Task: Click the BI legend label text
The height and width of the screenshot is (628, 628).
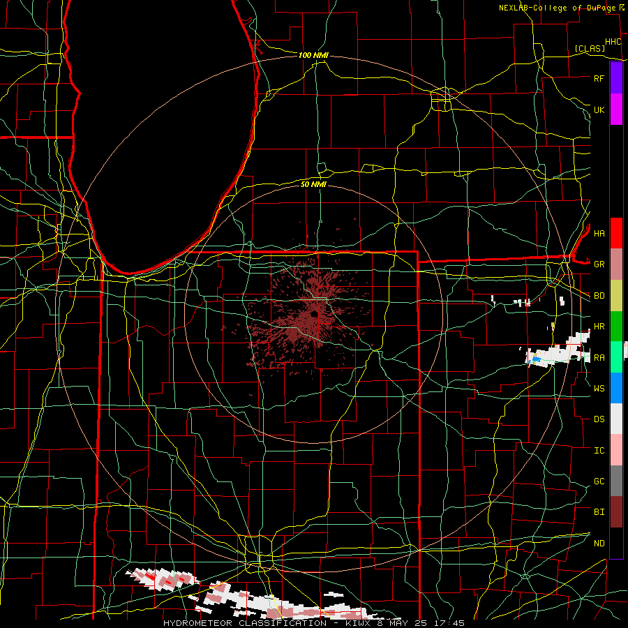Action: coord(599,512)
